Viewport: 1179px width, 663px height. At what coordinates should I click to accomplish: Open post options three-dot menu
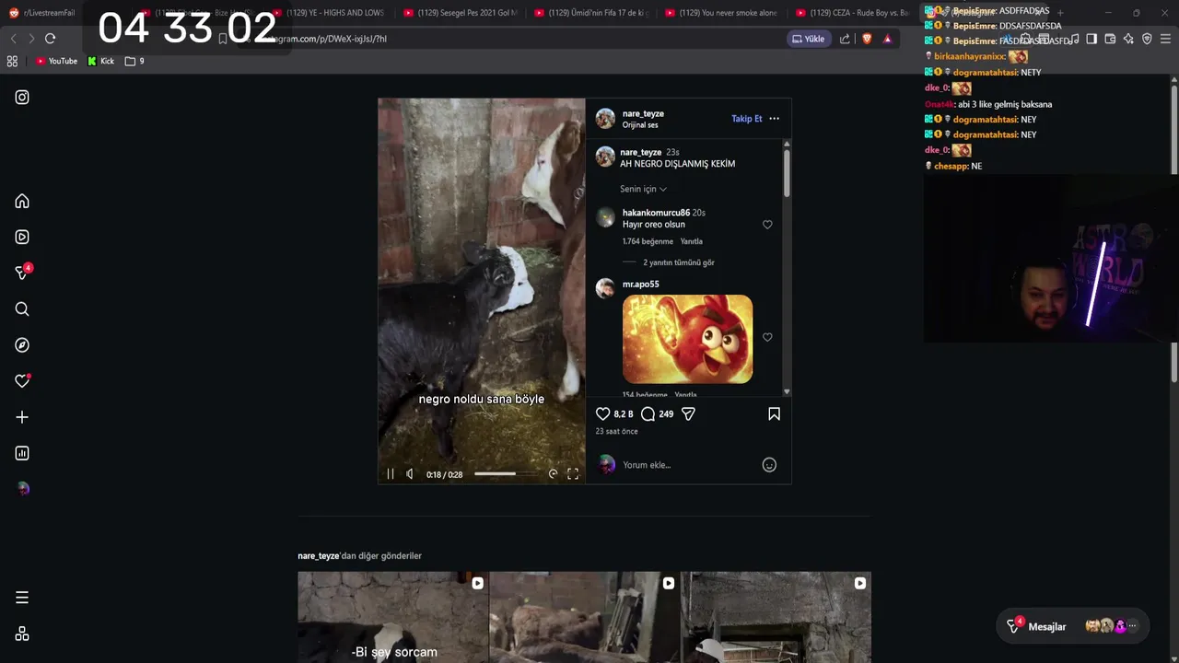[x=774, y=119]
